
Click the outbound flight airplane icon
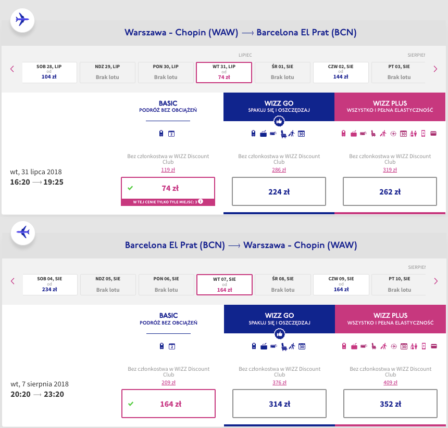[x=22, y=20]
